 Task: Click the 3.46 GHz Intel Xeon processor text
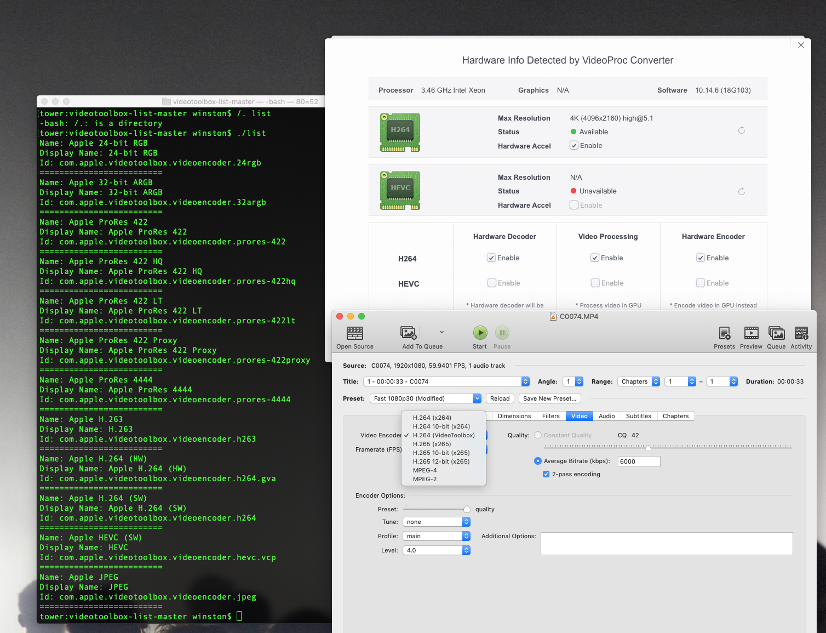pyautogui.click(x=453, y=90)
